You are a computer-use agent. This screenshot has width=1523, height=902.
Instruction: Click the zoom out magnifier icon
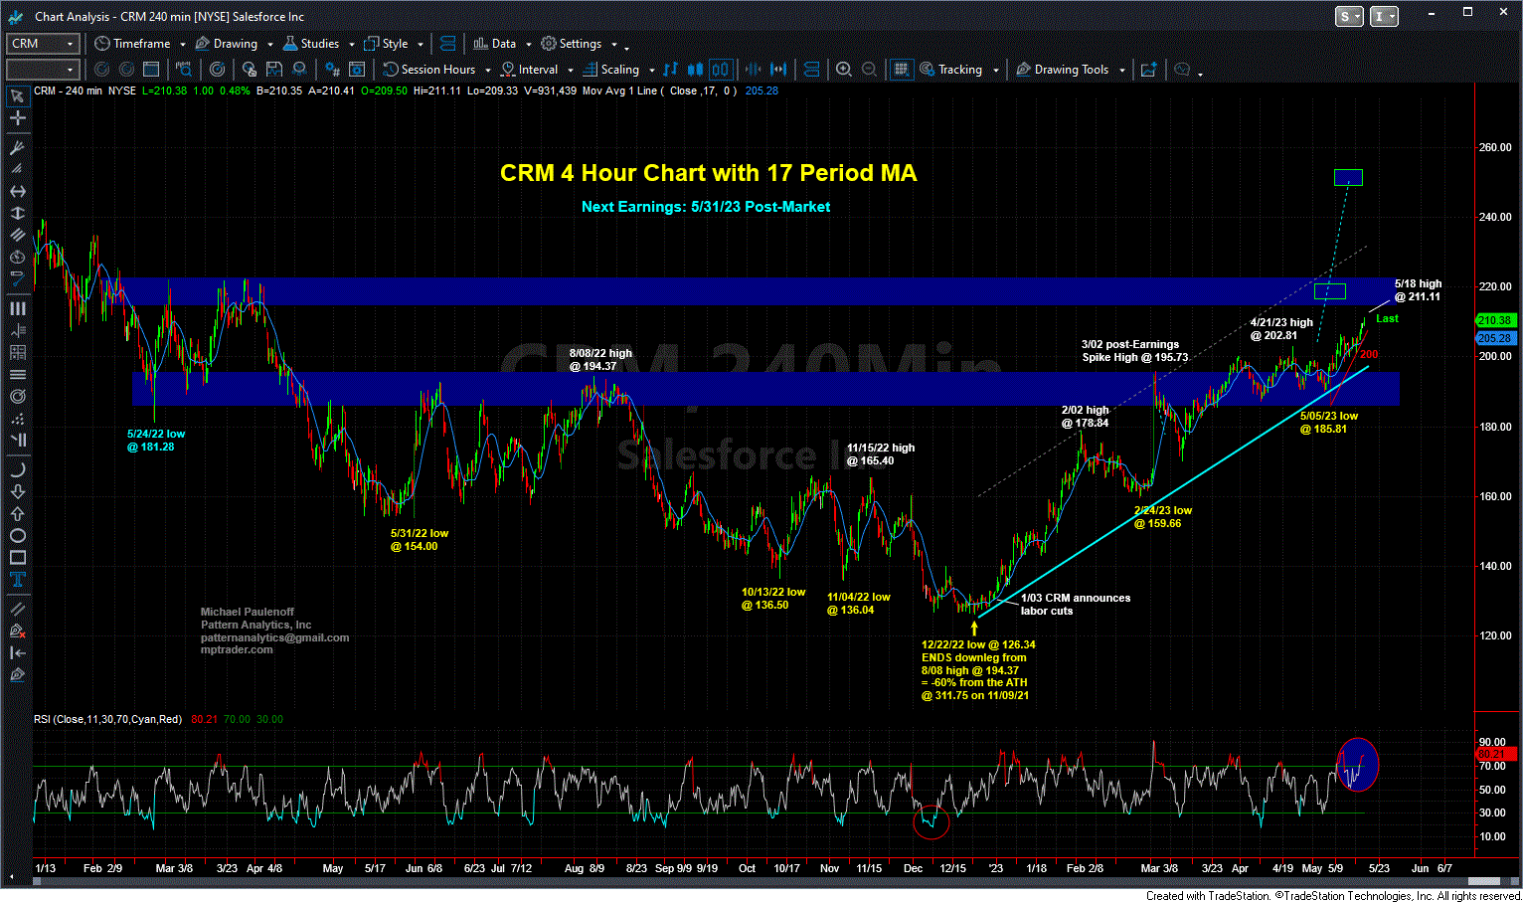(x=869, y=70)
